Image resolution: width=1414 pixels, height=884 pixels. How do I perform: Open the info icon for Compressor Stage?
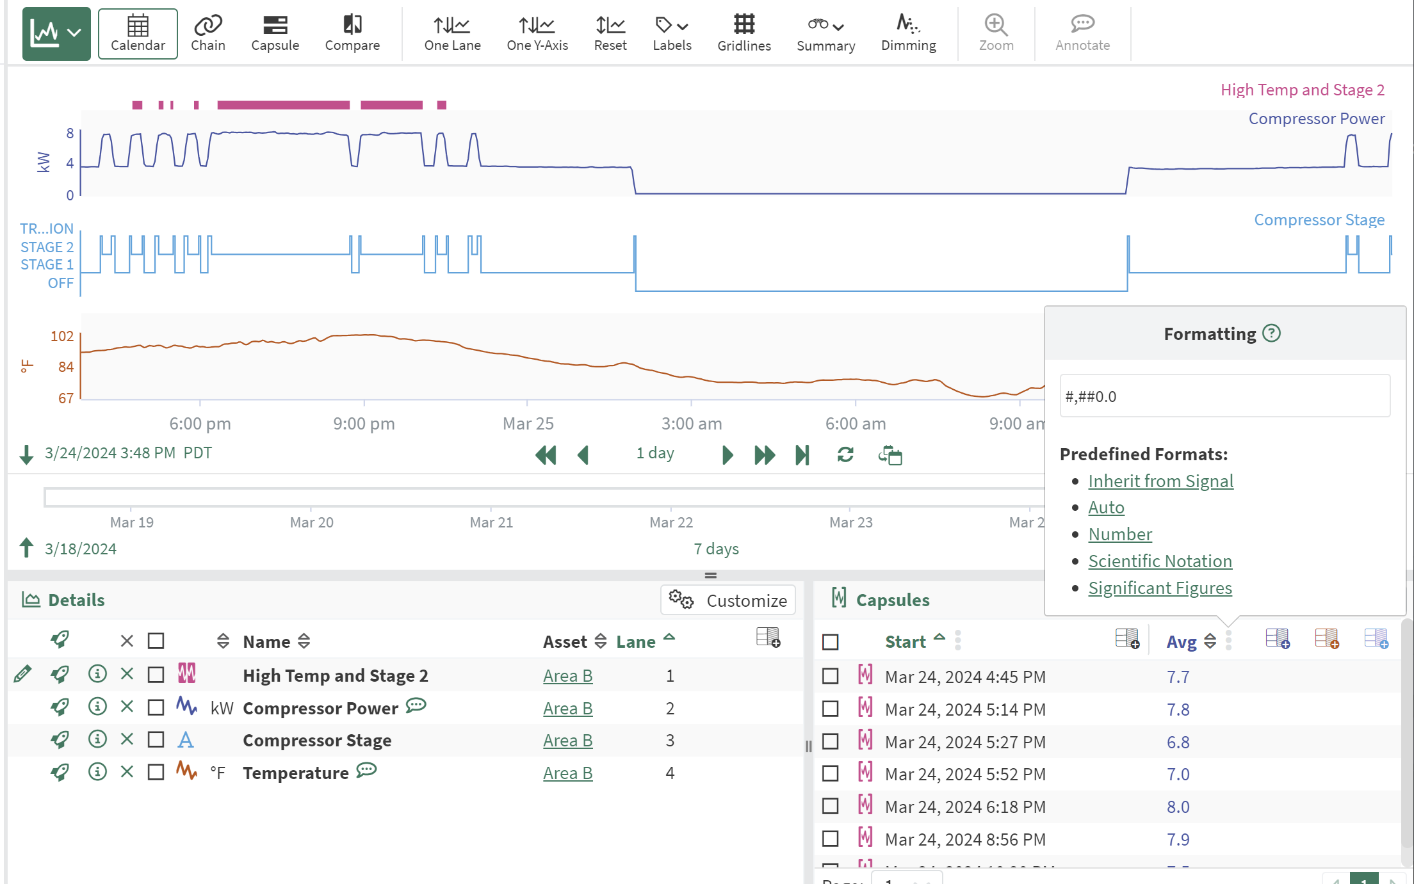(x=97, y=739)
